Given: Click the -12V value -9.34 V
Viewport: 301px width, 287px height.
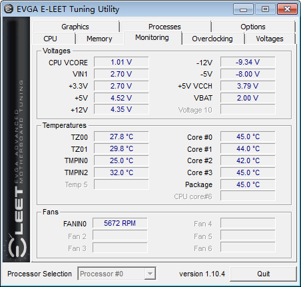Looking at the screenshot, I should 248,62.
